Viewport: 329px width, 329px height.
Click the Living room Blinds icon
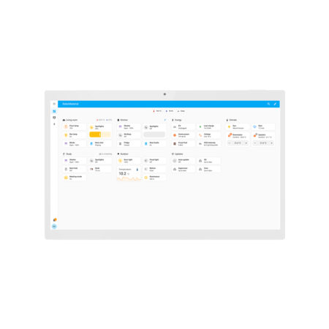coord(66,143)
